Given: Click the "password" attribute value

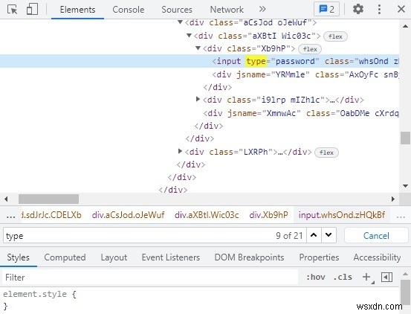Looking at the screenshot, I should pyautogui.click(x=295, y=61).
